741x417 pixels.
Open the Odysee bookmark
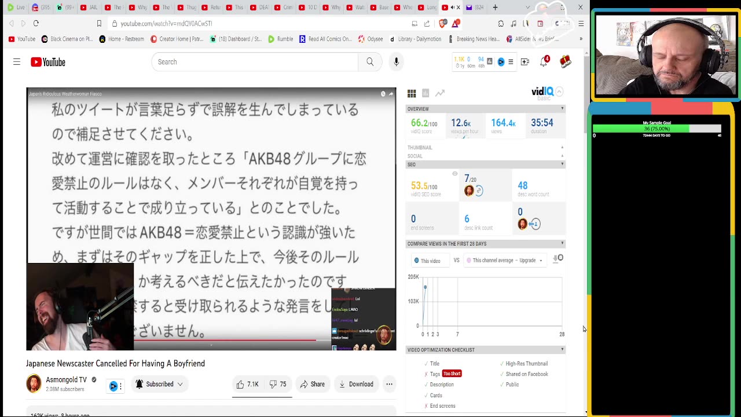pyautogui.click(x=370, y=39)
